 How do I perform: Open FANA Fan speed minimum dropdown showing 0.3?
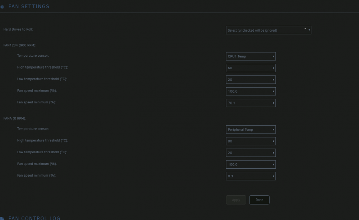251,176
